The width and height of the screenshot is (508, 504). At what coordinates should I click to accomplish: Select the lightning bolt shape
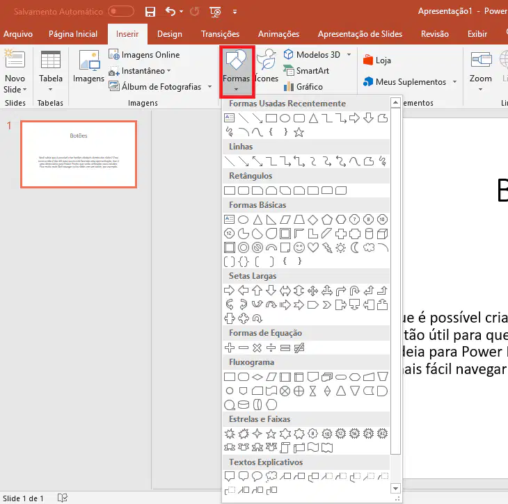point(327,248)
